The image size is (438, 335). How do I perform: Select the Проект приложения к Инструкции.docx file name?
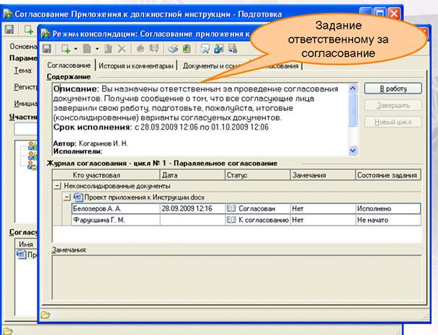click(x=144, y=197)
